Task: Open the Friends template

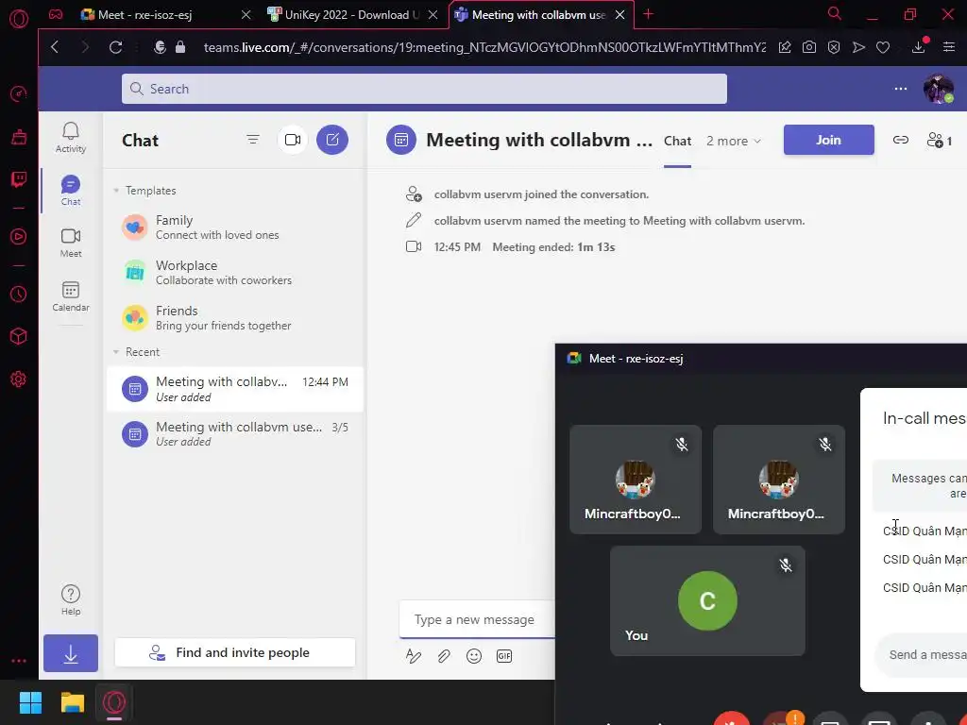Action: coord(234,318)
